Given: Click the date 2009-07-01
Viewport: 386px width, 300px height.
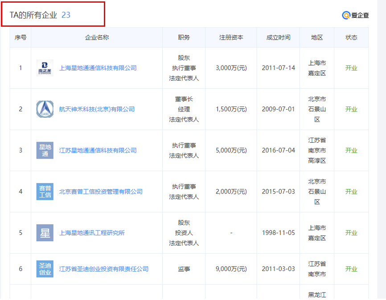Looking at the screenshot, I should click(279, 109).
